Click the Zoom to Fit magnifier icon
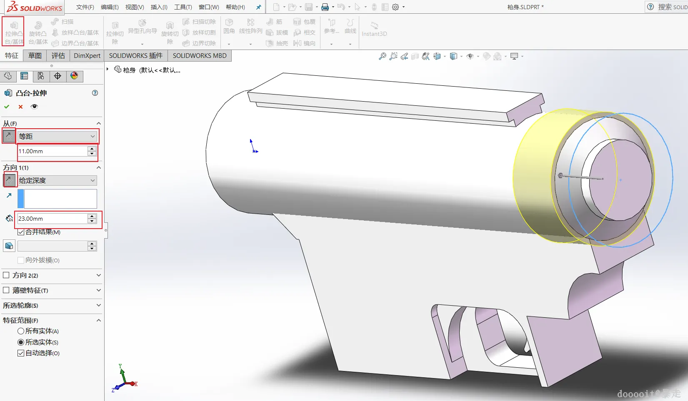Viewport: 688px width, 401px height. tap(382, 56)
